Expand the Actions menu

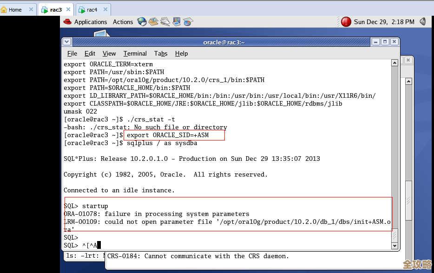tap(123, 22)
